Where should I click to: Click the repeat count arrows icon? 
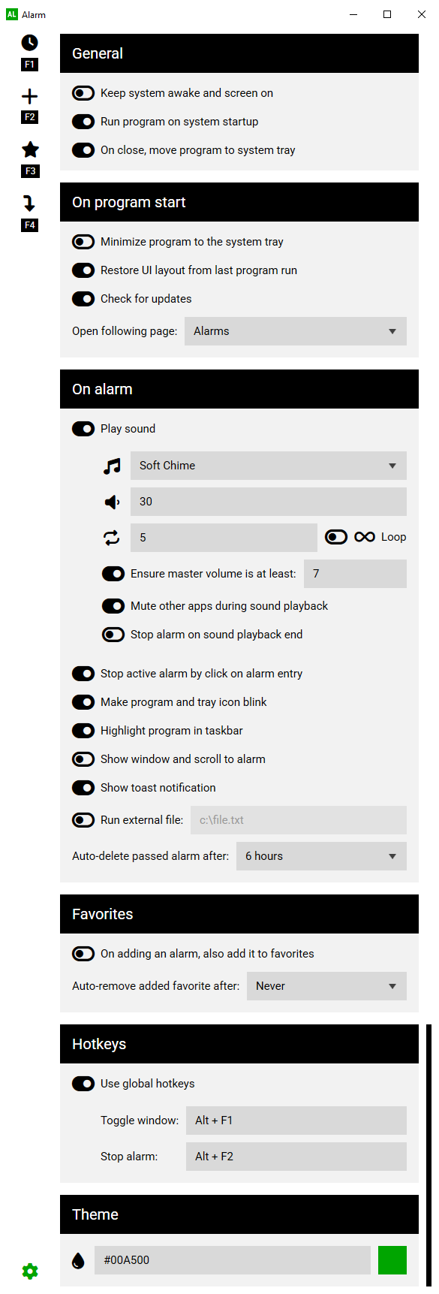pyautogui.click(x=111, y=538)
